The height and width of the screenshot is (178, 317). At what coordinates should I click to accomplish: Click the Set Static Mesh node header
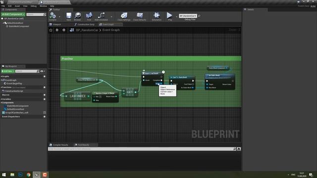coord(220,76)
